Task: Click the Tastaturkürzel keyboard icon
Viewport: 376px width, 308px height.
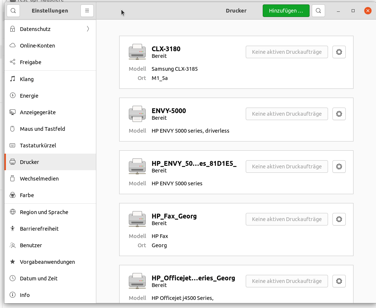Action: tap(12, 145)
